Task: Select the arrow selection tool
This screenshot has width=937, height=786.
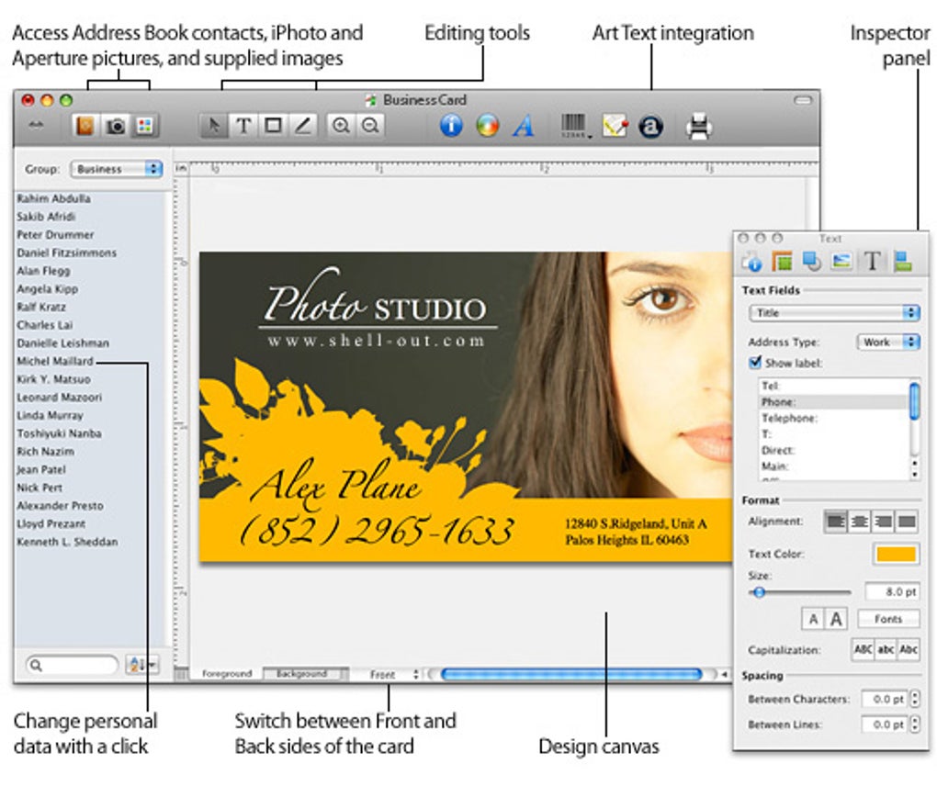Action: point(213,126)
